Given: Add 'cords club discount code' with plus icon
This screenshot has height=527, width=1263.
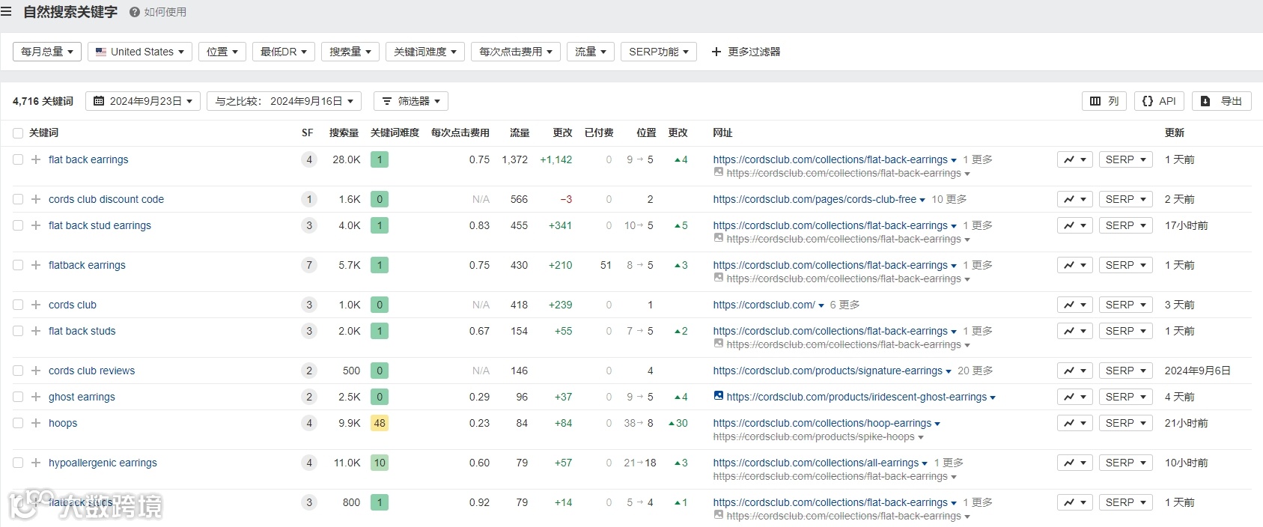Looking at the screenshot, I should pos(36,199).
